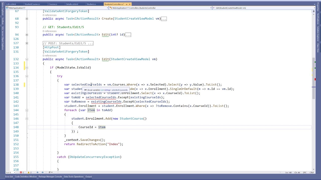This screenshot has width=321, height=180.
Task: Click DbUpdateConcurrencyException in the catch clause
Action: 95,157
